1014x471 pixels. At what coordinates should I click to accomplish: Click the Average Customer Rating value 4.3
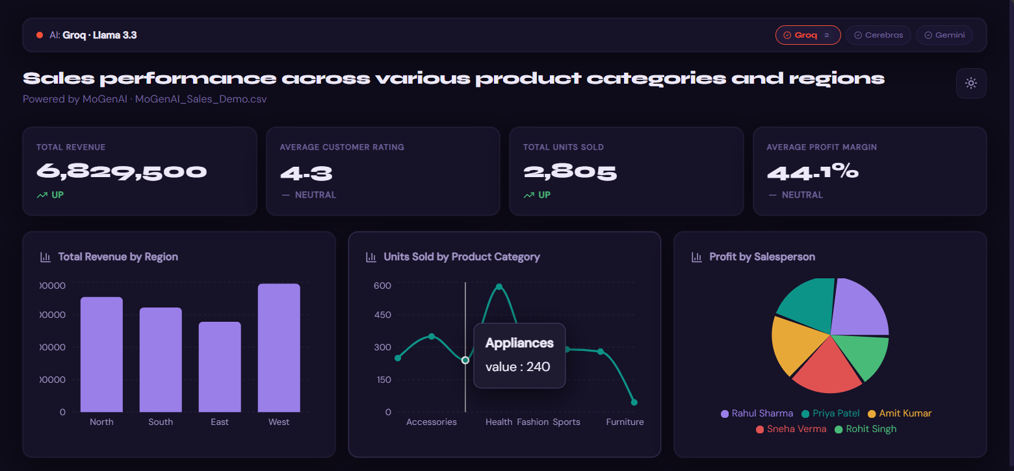306,173
